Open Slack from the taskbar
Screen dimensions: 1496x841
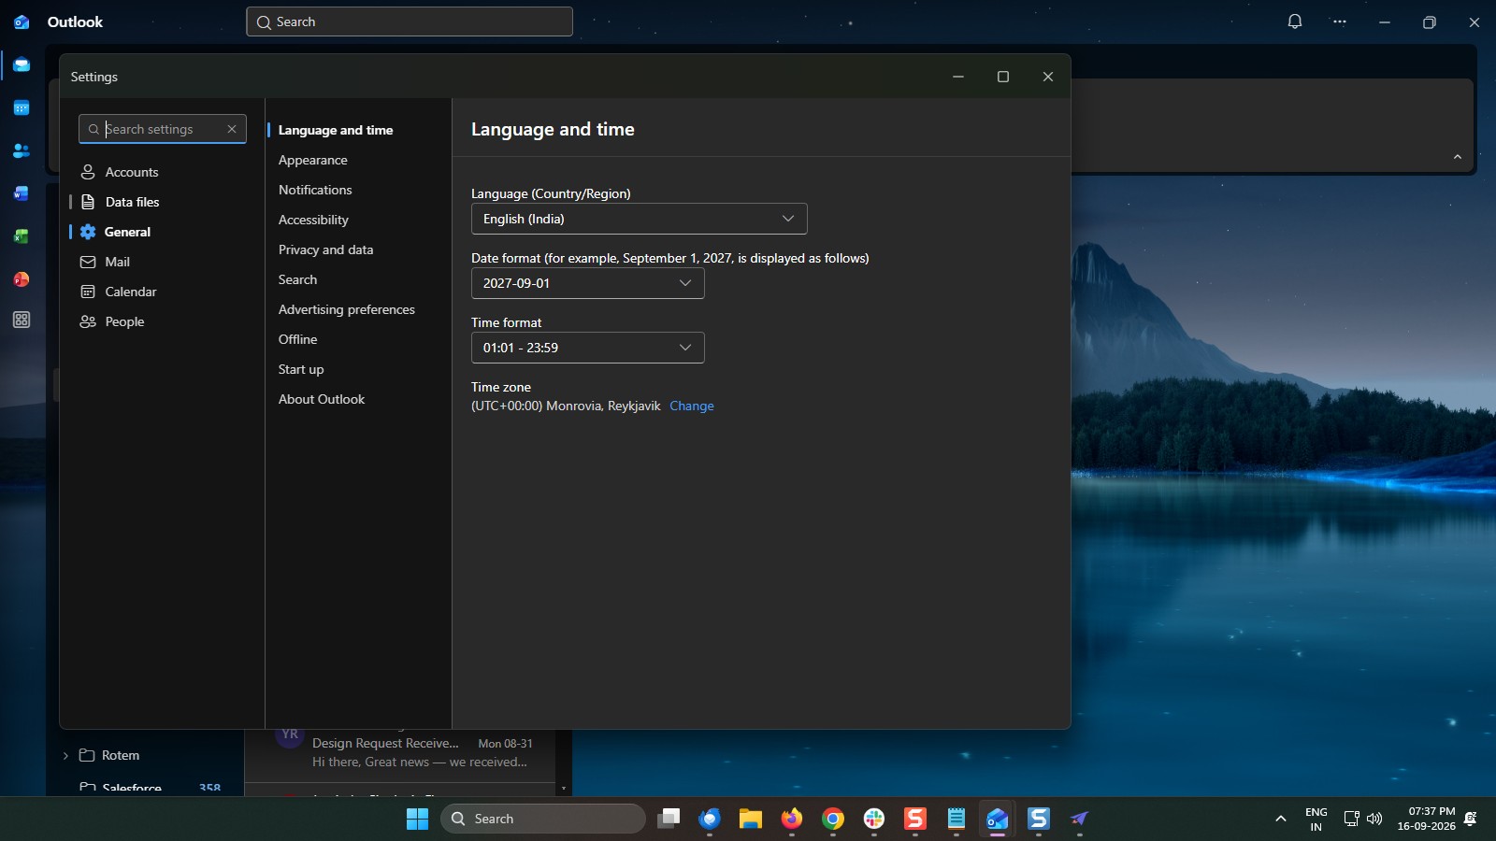click(x=874, y=819)
